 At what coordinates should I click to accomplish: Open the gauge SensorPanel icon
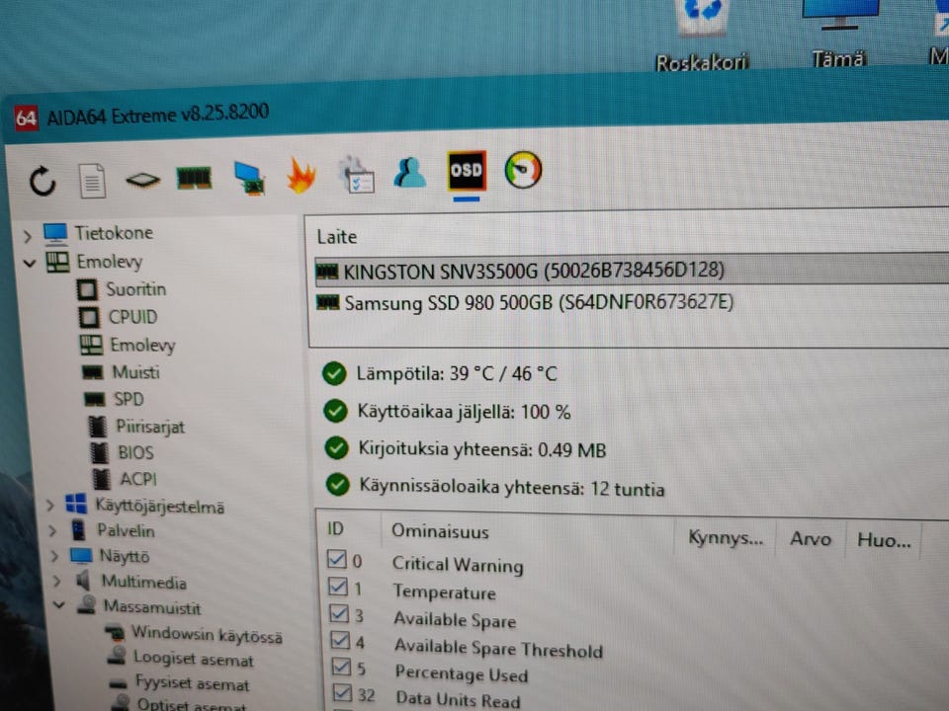click(x=523, y=170)
